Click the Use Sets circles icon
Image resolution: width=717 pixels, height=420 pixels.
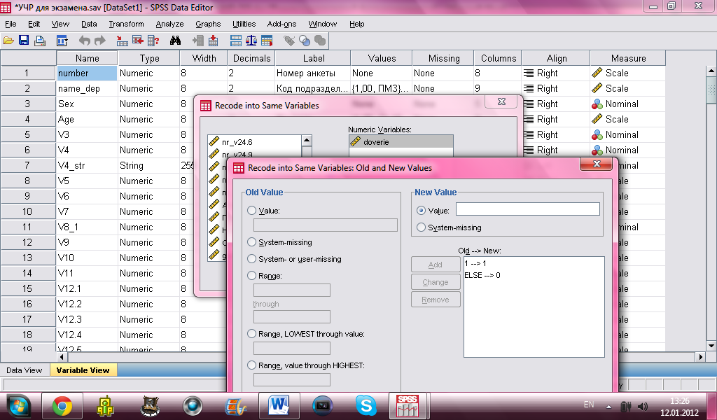[305, 41]
